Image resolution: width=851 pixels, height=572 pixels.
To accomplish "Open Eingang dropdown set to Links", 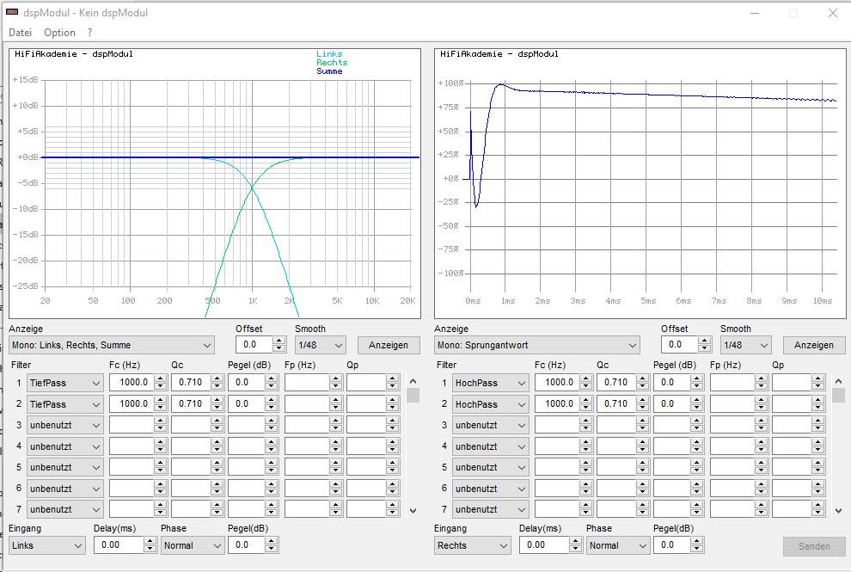I will click(47, 545).
